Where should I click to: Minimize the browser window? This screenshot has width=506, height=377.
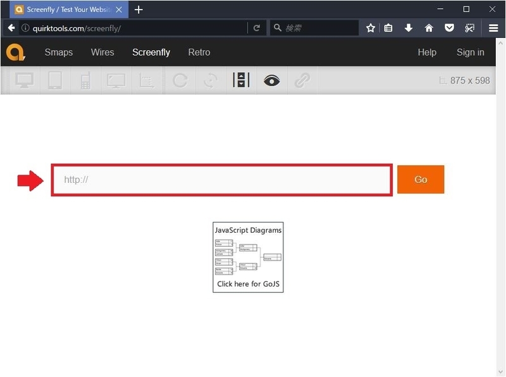coord(440,9)
